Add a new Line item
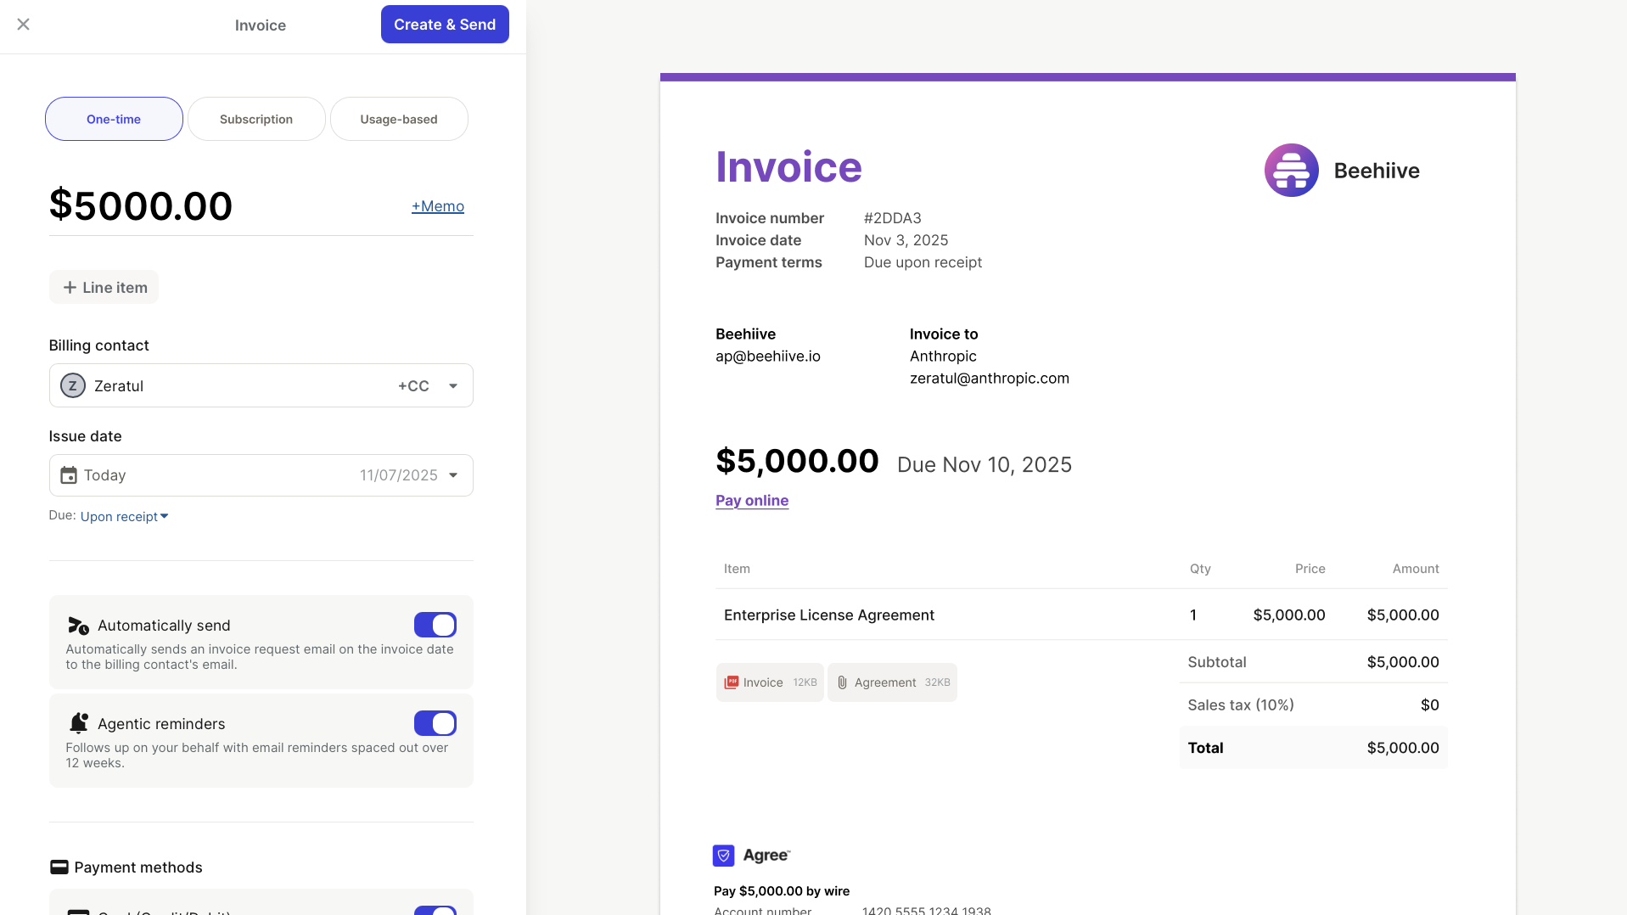This screenshot has height=915, width=1627. pyautogui.click(x=104, y=287)
